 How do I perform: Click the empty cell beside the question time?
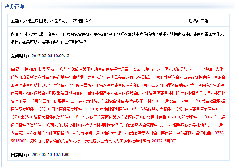tap(207, 55)
